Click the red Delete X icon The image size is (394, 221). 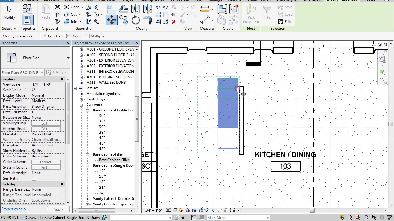tap(174, 22)
